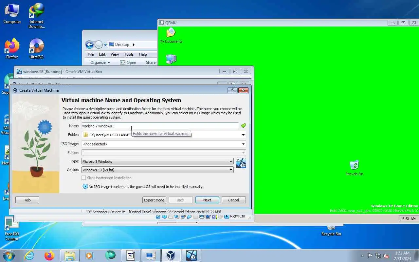Click the host taskbar clock showing 1:51 AM
Viewport: 419px width, 262px height.
tap(402, 256)
